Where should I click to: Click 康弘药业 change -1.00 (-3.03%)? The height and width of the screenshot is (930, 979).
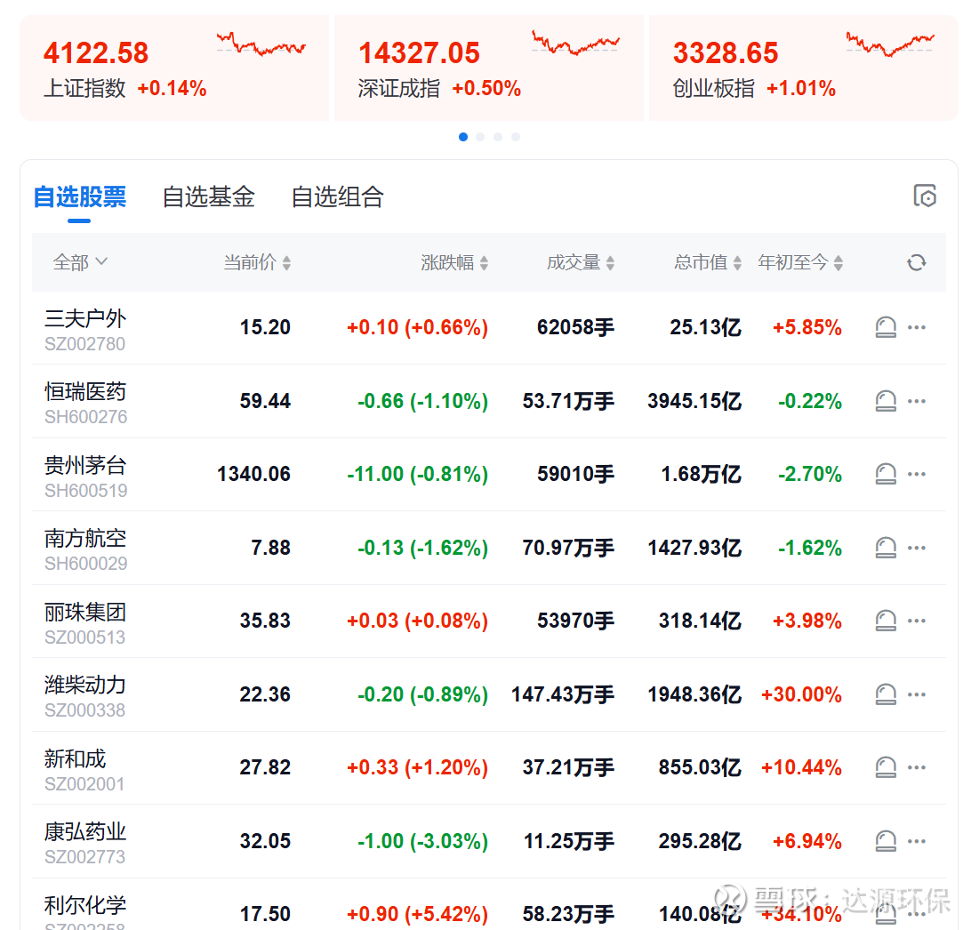[422, 841]
